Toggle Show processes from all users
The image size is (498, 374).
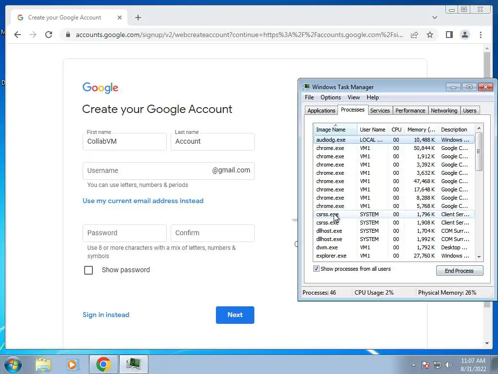[316, 269]
